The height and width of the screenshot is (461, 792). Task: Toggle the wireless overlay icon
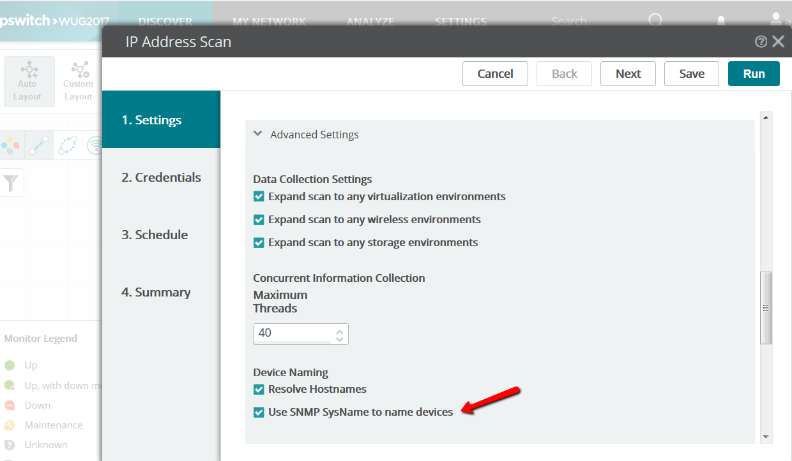[95, 145]
